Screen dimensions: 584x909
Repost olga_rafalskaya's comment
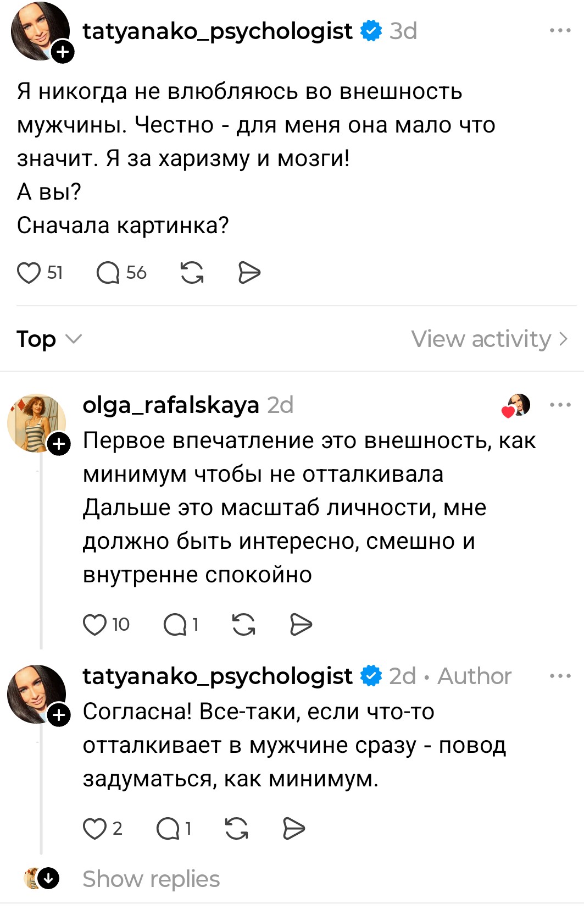(243, 625)
